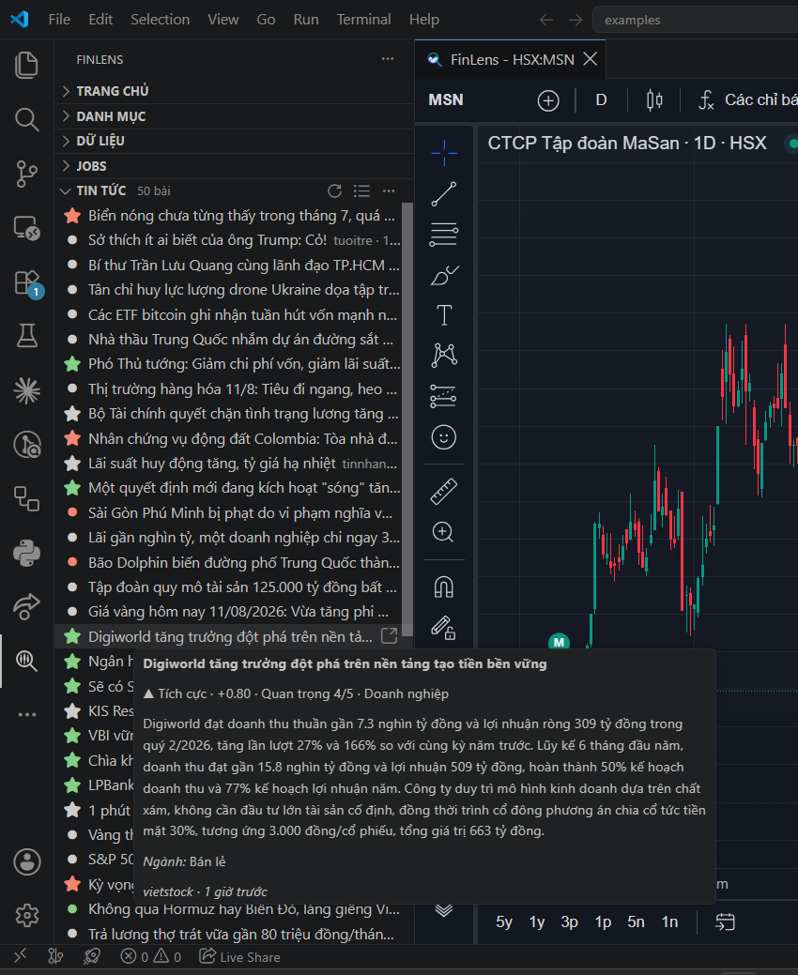Open the Testing beaker icon

coord(26,336)
